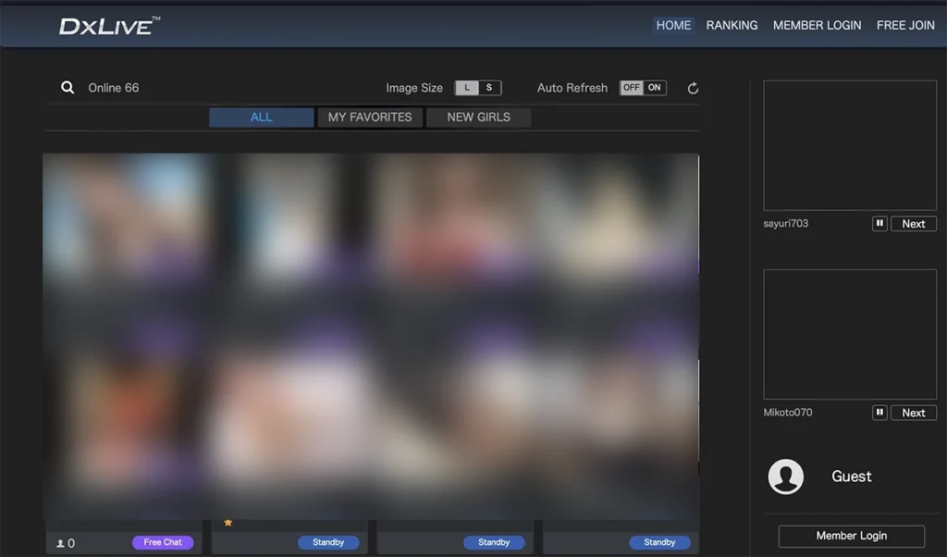
Task: Click the Member Login button in sidebar
Action: coord(851,536)
